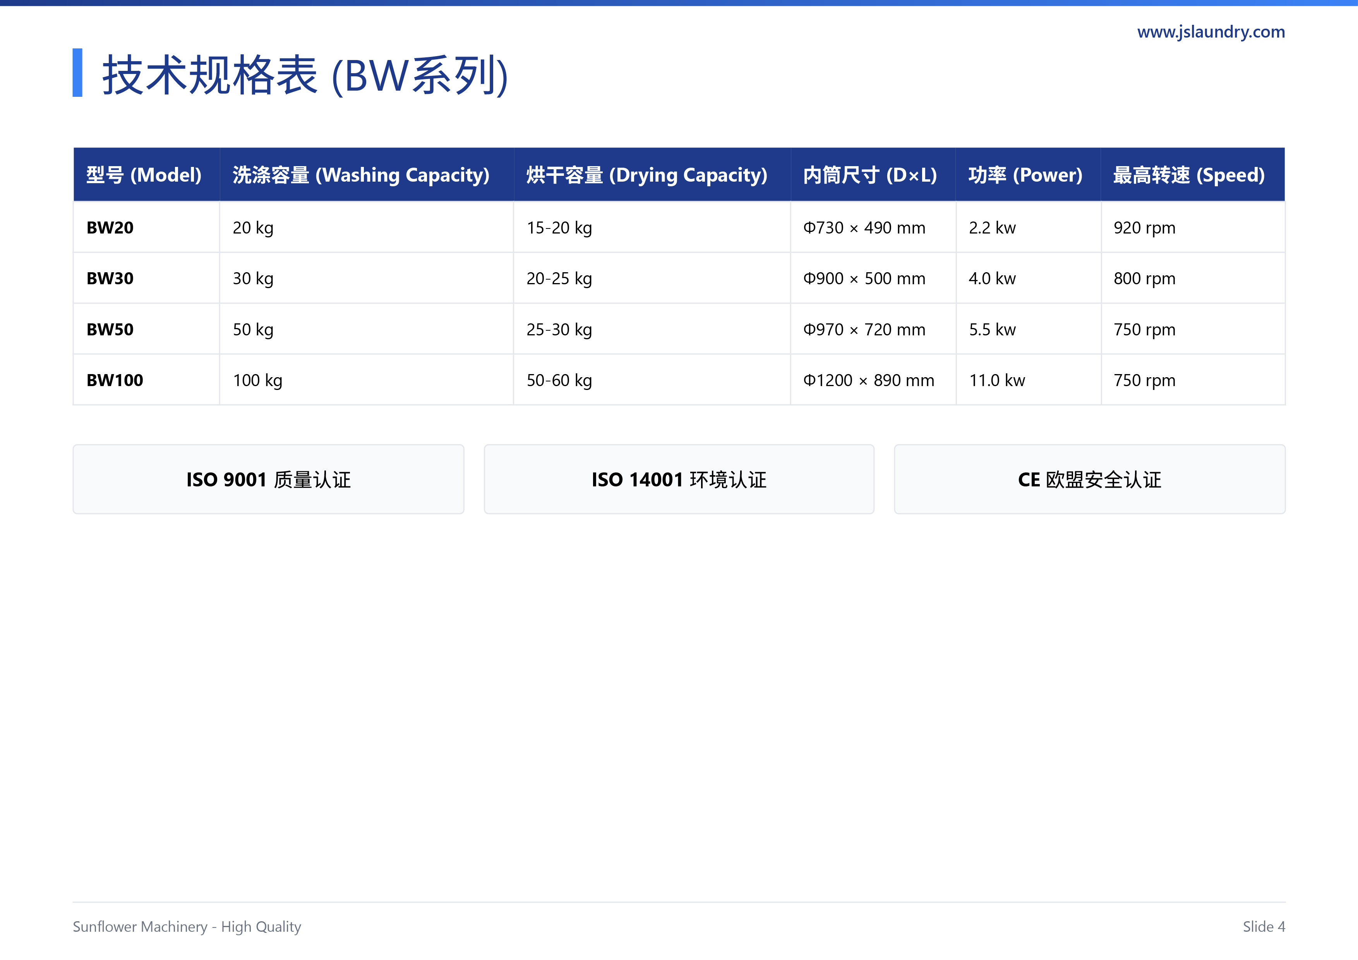Click the BW100 model cell
The height and width of the screenshot is (960, 1358).
(146, 380)
